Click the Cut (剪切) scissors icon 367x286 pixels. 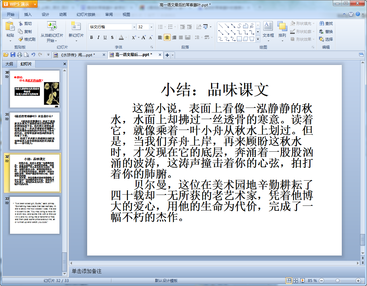pyautogui.click(x=21, y=24)
